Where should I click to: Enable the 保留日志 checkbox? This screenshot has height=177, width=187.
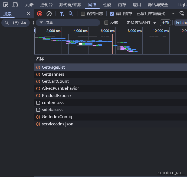(x=83, y=14)
